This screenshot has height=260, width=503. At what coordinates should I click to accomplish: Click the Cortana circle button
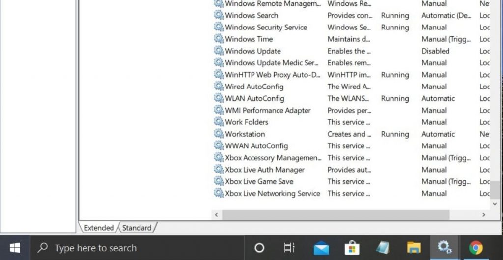pos(259,248)
